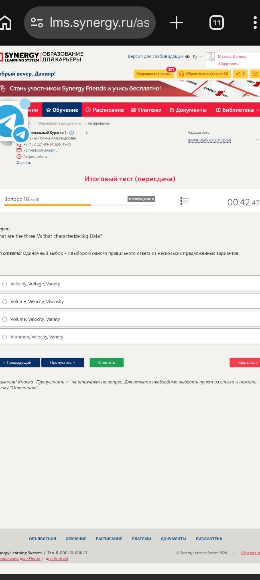Open the Расписание menu tab
Screen dimensions: 260x580
pos(105,110)
